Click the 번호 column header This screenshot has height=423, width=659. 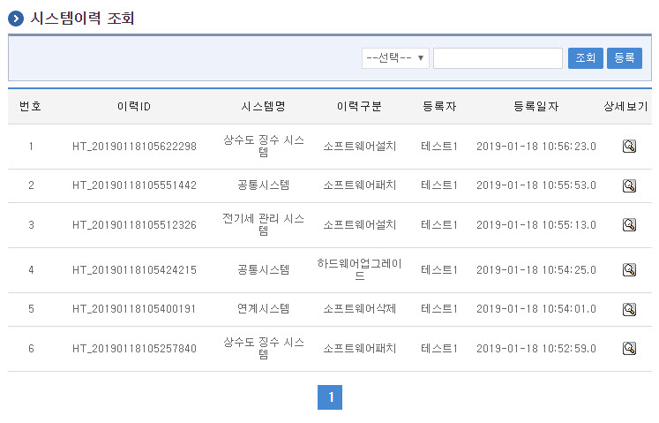click(x=30, y=106)
